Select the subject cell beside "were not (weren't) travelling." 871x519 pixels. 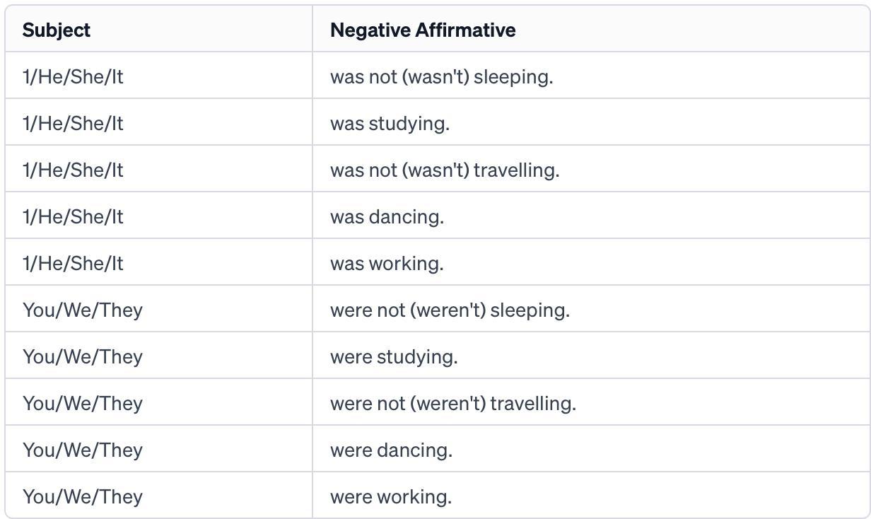(83, 403)
